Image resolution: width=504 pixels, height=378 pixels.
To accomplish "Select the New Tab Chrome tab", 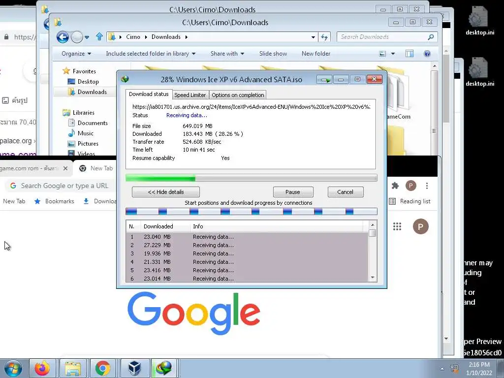I will point(101,168).
